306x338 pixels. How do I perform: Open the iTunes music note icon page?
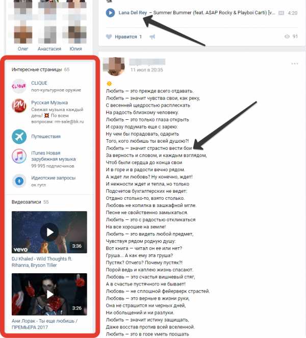[x=19, y=157]
